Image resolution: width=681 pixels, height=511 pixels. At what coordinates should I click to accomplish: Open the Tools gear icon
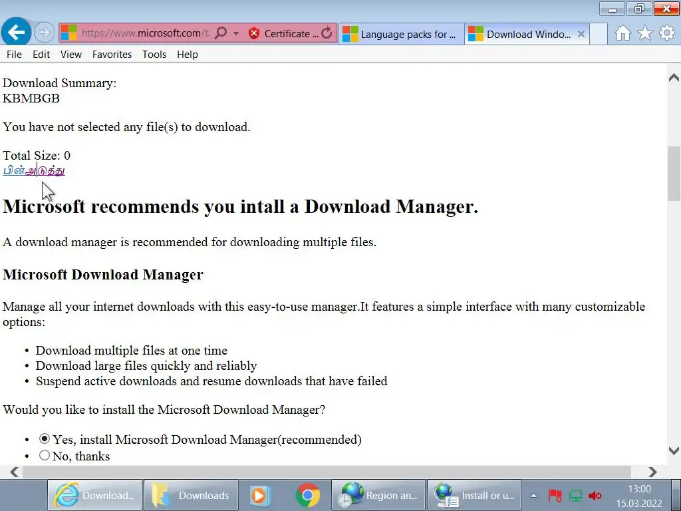(x=666, y=33)
